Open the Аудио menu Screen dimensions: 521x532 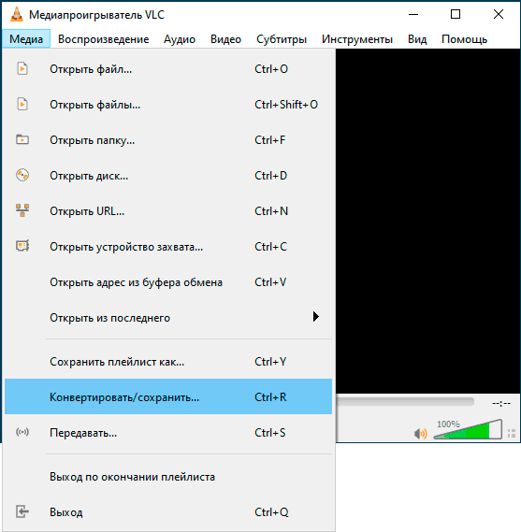pos(180,38)
